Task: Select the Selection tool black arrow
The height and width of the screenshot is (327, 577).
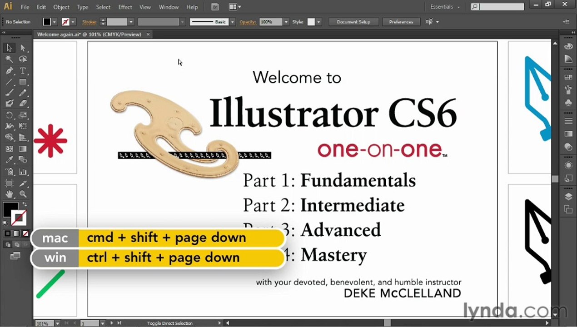Action: tap(9, 48)
